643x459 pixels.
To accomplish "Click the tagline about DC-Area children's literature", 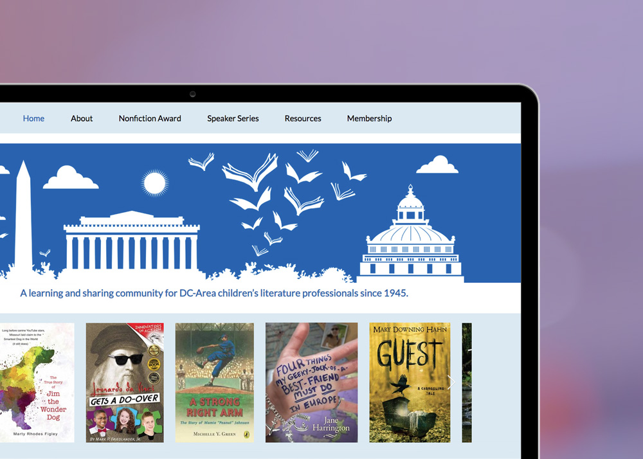I will tap(214, 293).
